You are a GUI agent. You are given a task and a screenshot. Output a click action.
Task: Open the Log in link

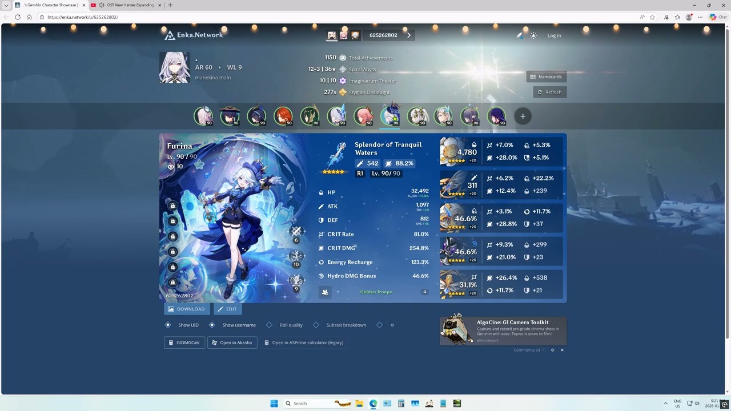coord(554,35)
